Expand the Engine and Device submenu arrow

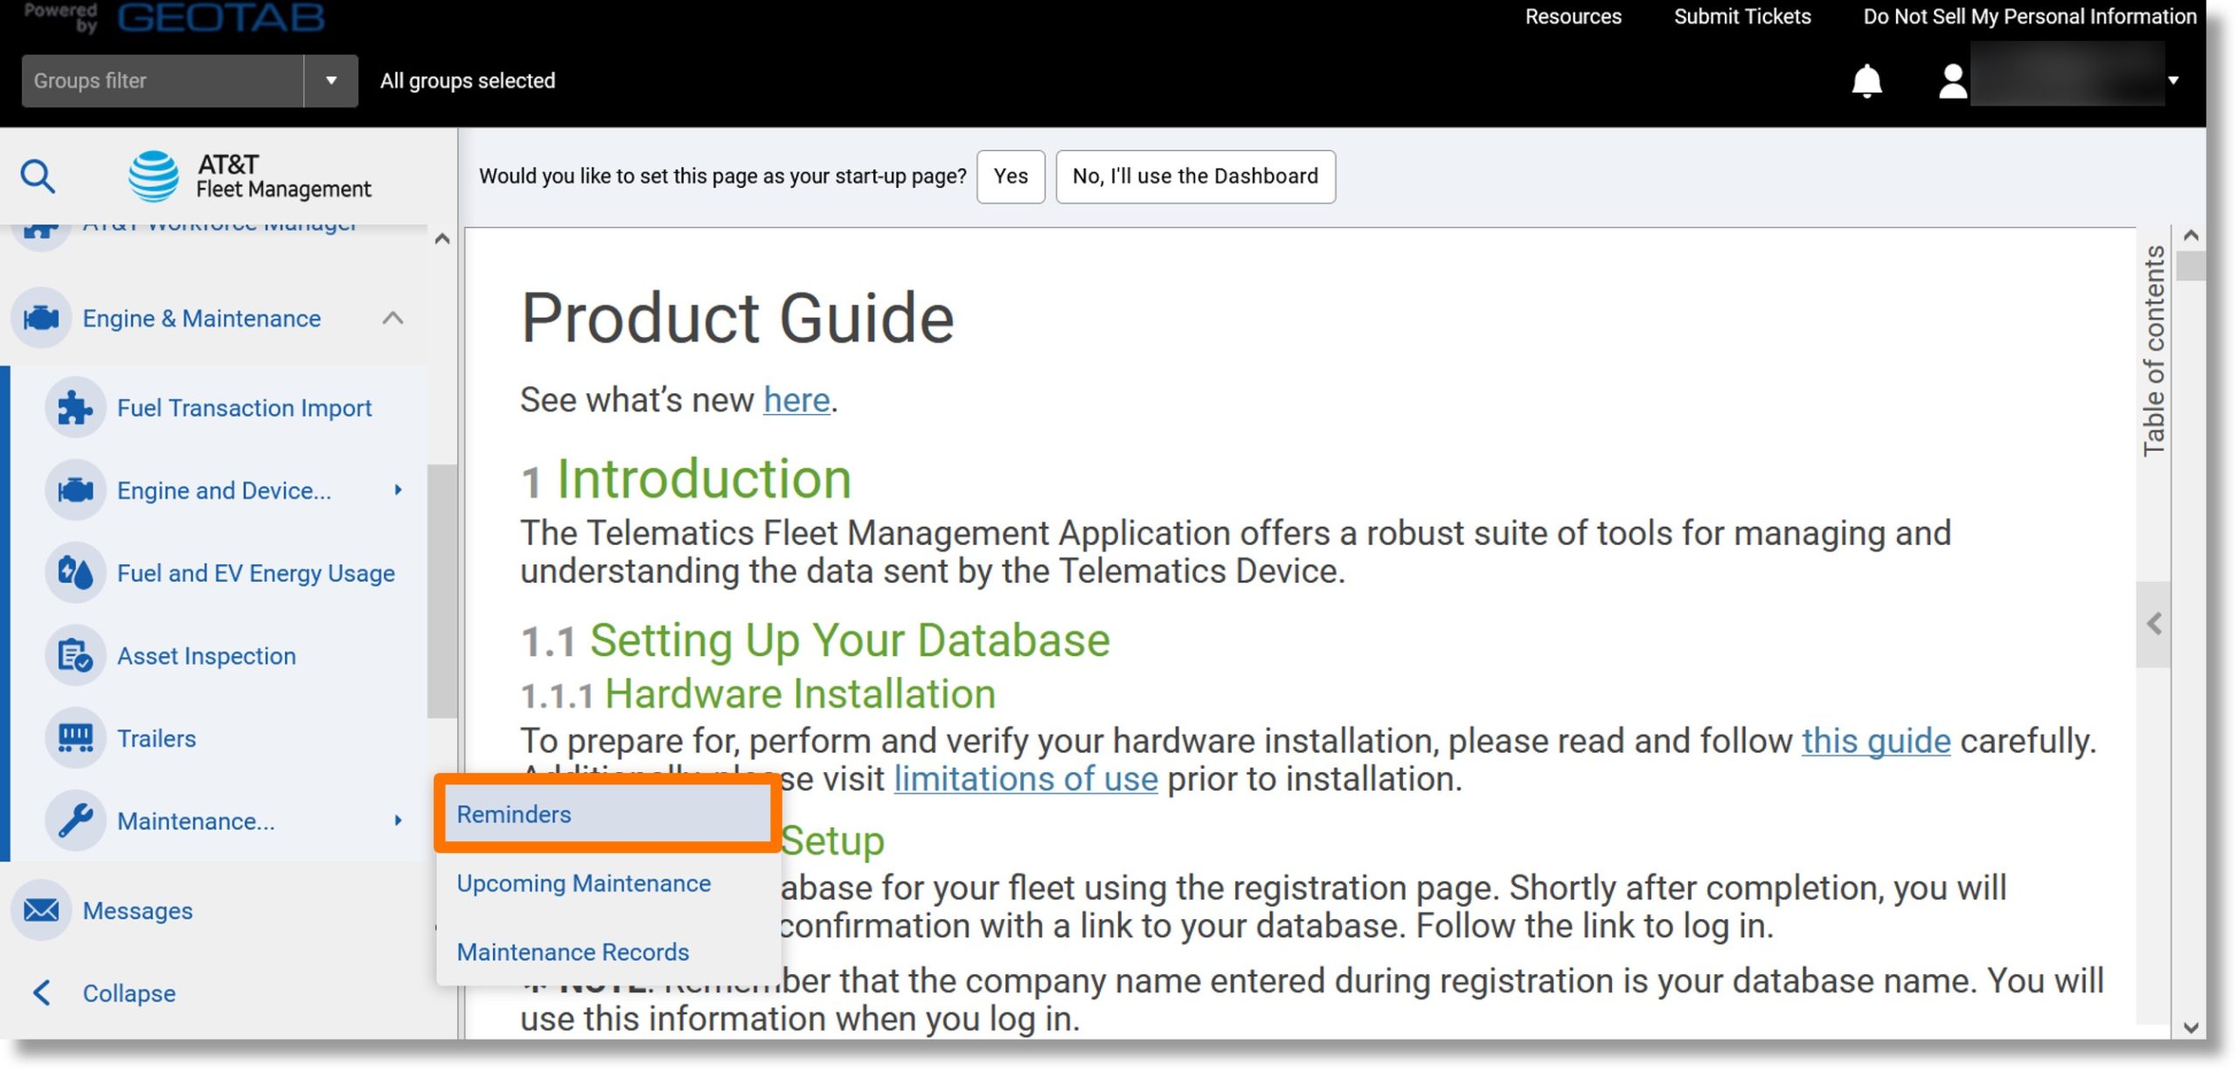pyautogui.click(x=399, y=490)
